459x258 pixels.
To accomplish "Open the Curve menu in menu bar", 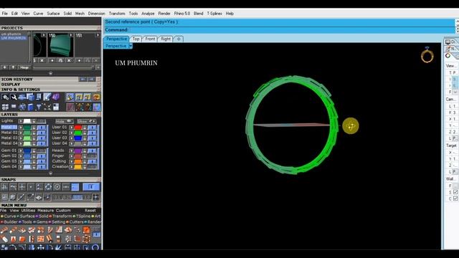I will click(38, 14).
